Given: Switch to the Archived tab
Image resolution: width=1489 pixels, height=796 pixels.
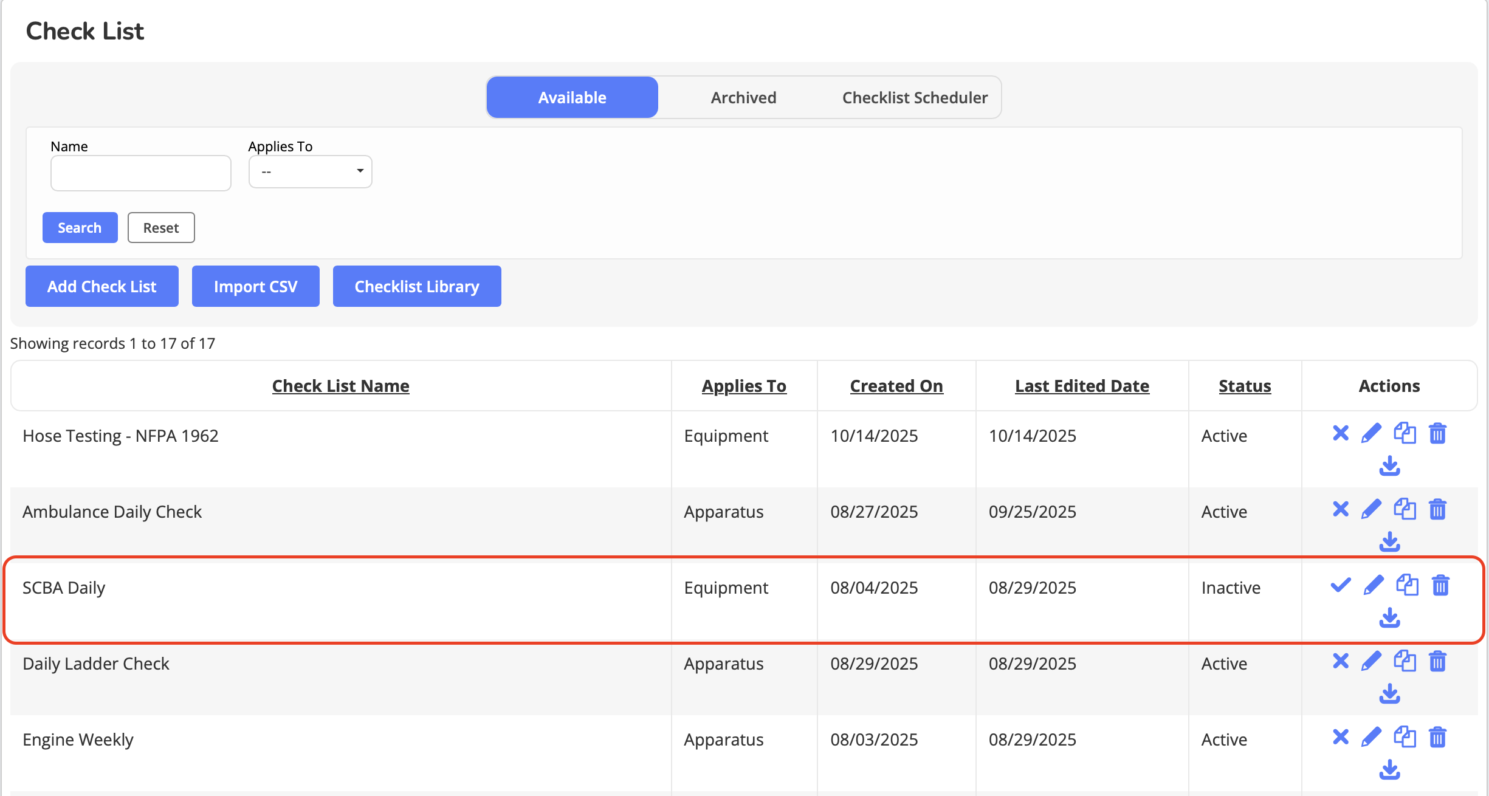Looking at the screenshot, I should (x=743, y=97).
